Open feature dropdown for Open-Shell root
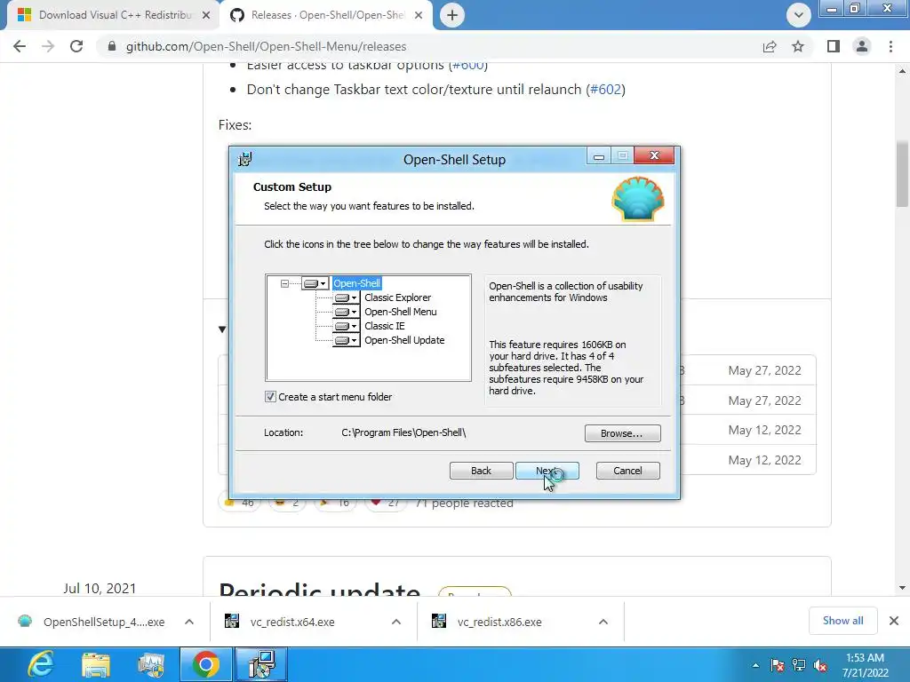The width and height of the screenshot is (910, 682). click(x=315, y=283)
